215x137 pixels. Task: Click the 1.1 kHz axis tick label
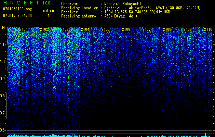[x=3, y=45]
